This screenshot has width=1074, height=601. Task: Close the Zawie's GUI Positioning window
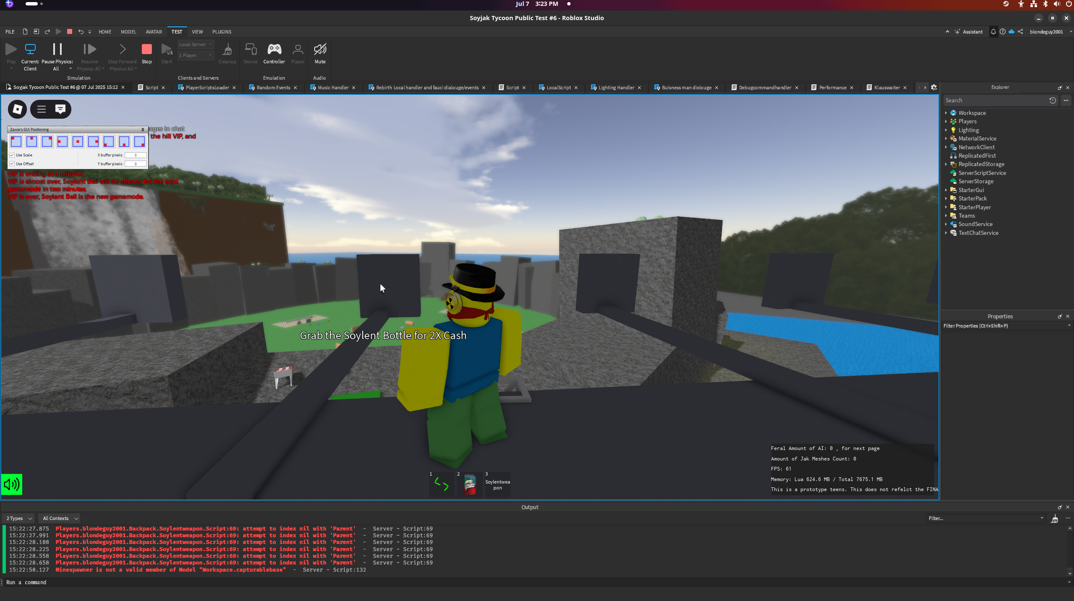click(143, 130)
